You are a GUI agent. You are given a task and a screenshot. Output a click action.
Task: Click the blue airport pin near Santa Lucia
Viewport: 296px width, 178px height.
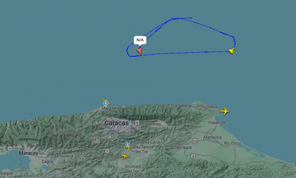[128, 145]
